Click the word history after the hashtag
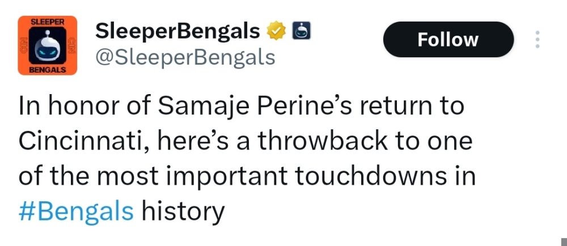This screenshot has width=567, height=246. [183, 213]
